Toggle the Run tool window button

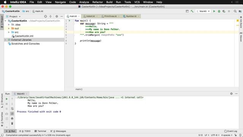point(11,131)
